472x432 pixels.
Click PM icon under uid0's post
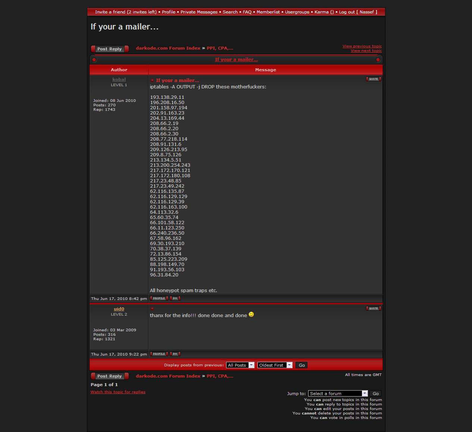175,354
